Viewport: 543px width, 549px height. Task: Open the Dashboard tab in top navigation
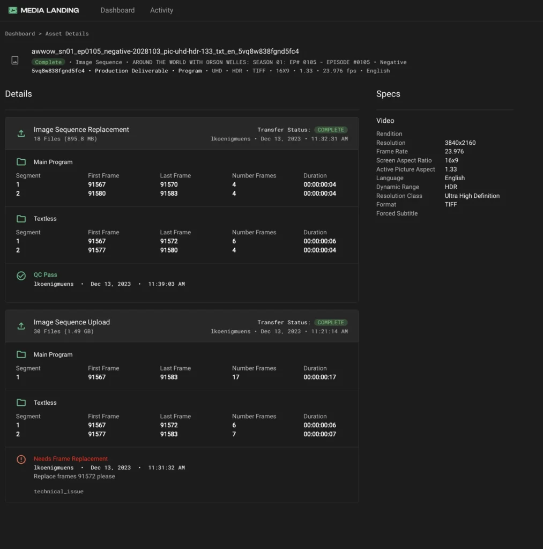tap(117, 10)
